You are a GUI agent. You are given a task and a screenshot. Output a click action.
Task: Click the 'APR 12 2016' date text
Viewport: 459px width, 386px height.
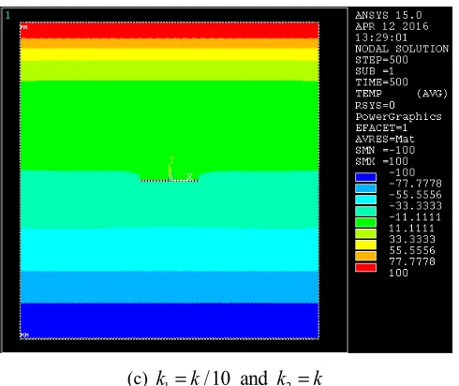[x=392, y=26]
